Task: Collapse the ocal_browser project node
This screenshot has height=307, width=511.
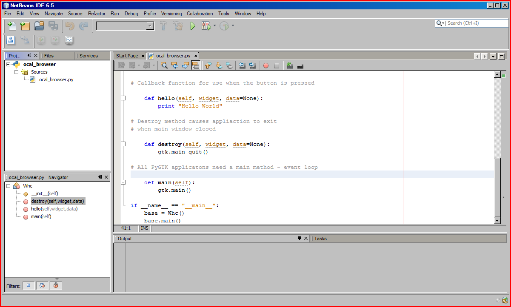Action: coord(9,65)
